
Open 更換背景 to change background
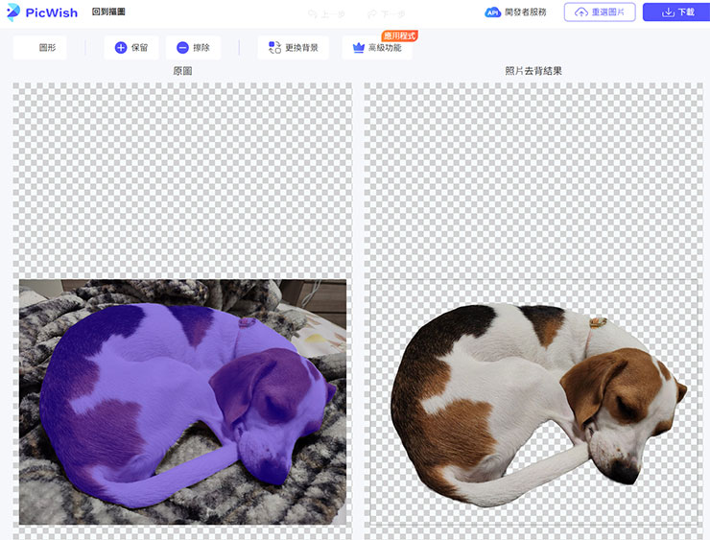tap(294, 48)
